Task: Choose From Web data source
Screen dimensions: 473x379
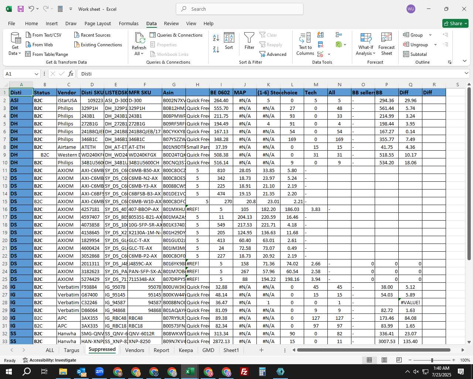Action: click(39, 44)
